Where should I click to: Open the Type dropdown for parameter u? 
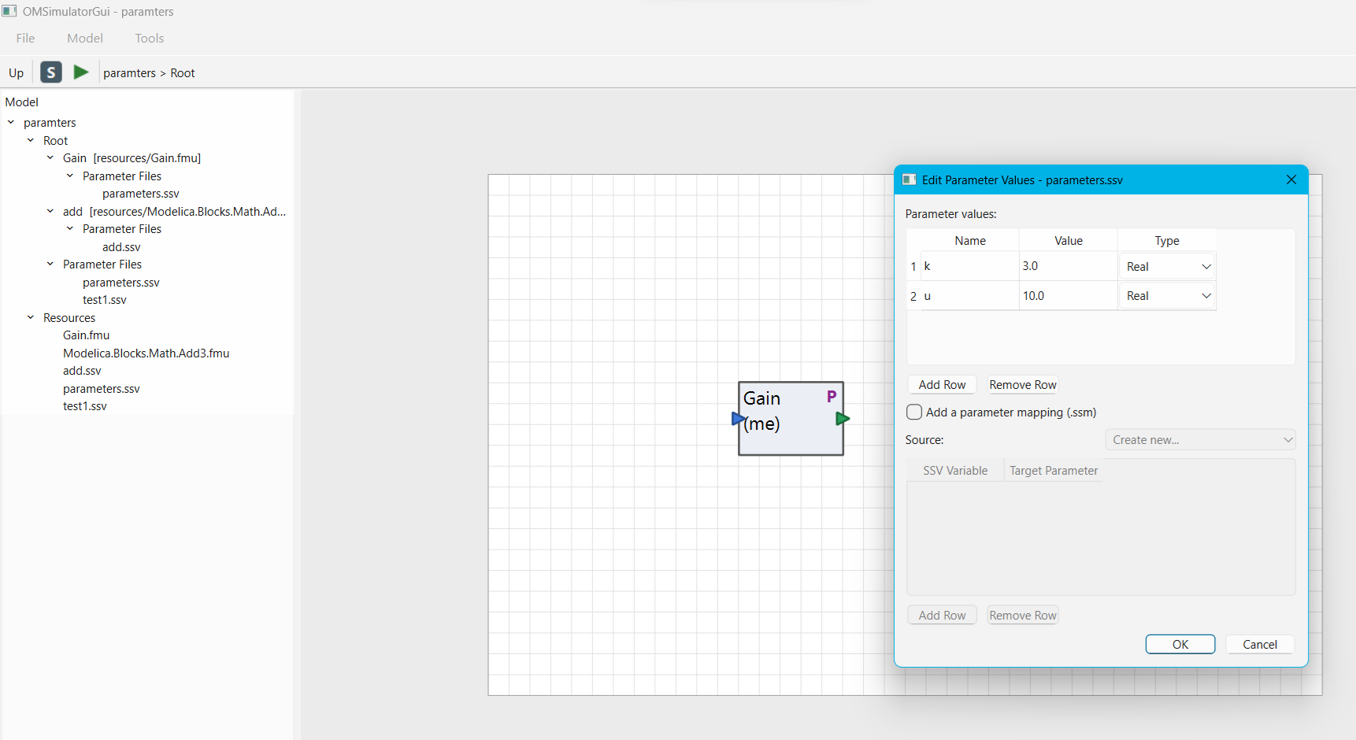click(x=1167, y=296)
